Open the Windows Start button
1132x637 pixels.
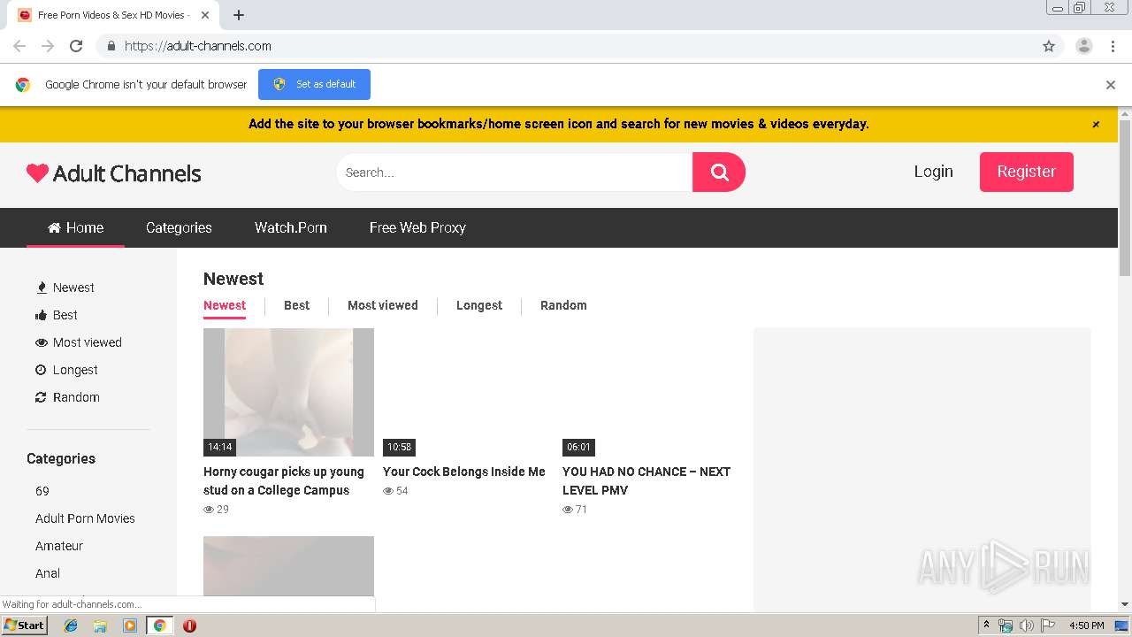(25, 625)
